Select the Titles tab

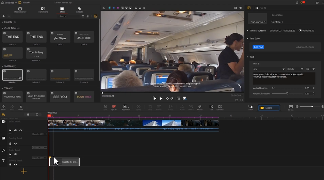pos(62,10)
